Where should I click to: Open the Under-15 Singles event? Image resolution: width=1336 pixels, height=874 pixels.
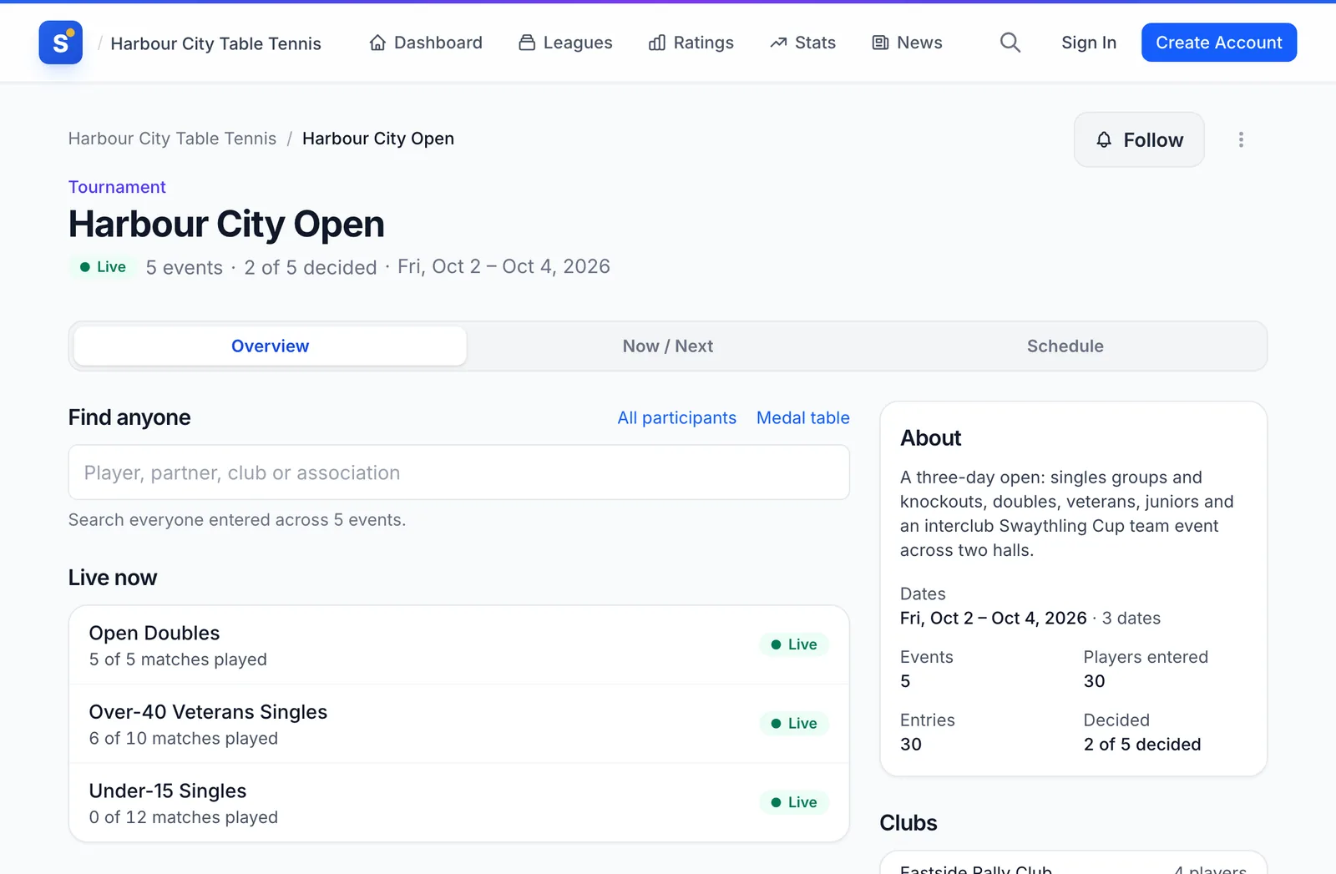pos(459,803)
